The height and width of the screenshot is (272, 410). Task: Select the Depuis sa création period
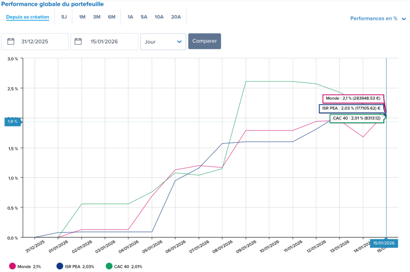(28, 17)
